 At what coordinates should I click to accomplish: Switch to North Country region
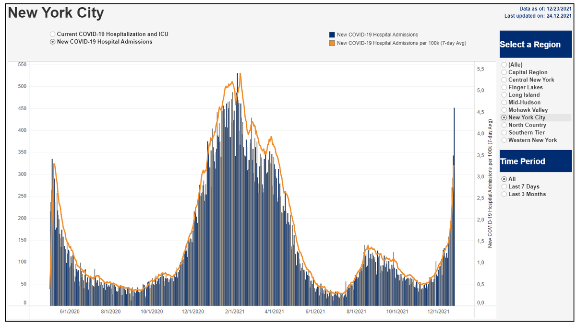pyautogui.click(x=504, y=125)
